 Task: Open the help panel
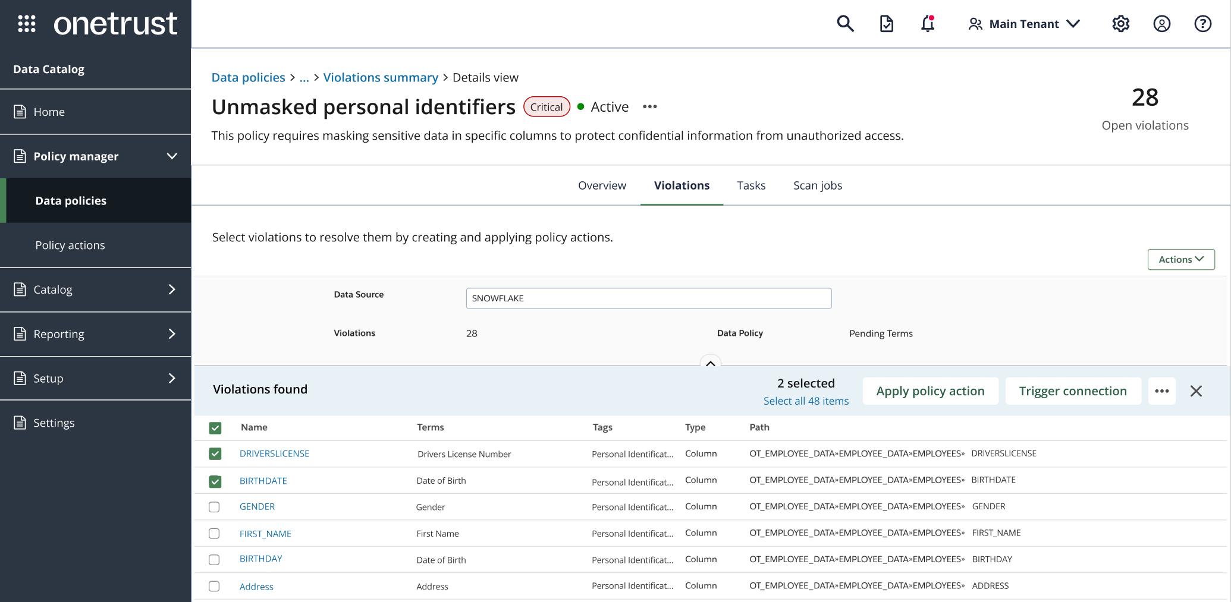[x=1202, y=24]
